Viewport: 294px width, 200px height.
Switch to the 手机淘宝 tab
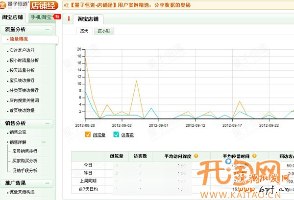click(41, 18)
